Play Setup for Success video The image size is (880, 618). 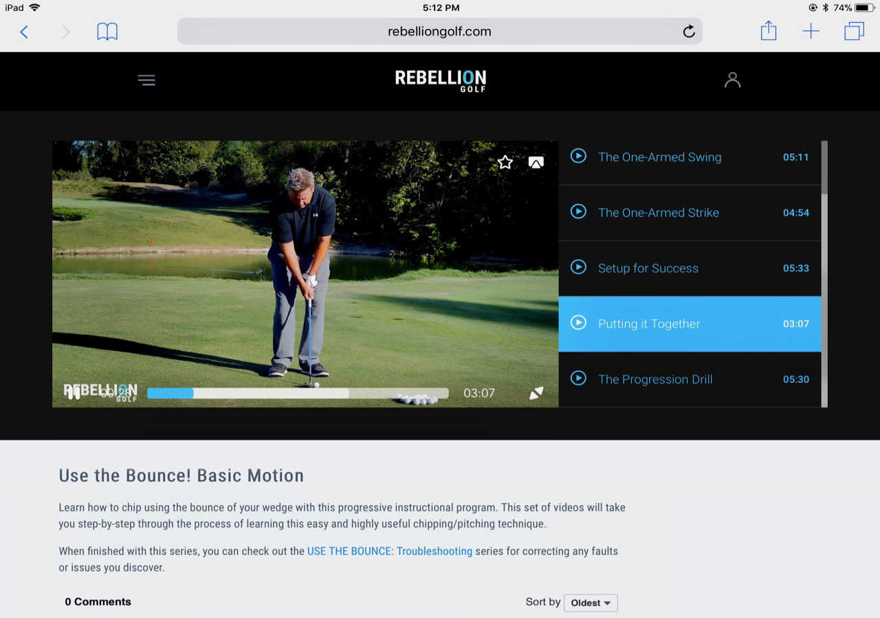tap(690, 268)
